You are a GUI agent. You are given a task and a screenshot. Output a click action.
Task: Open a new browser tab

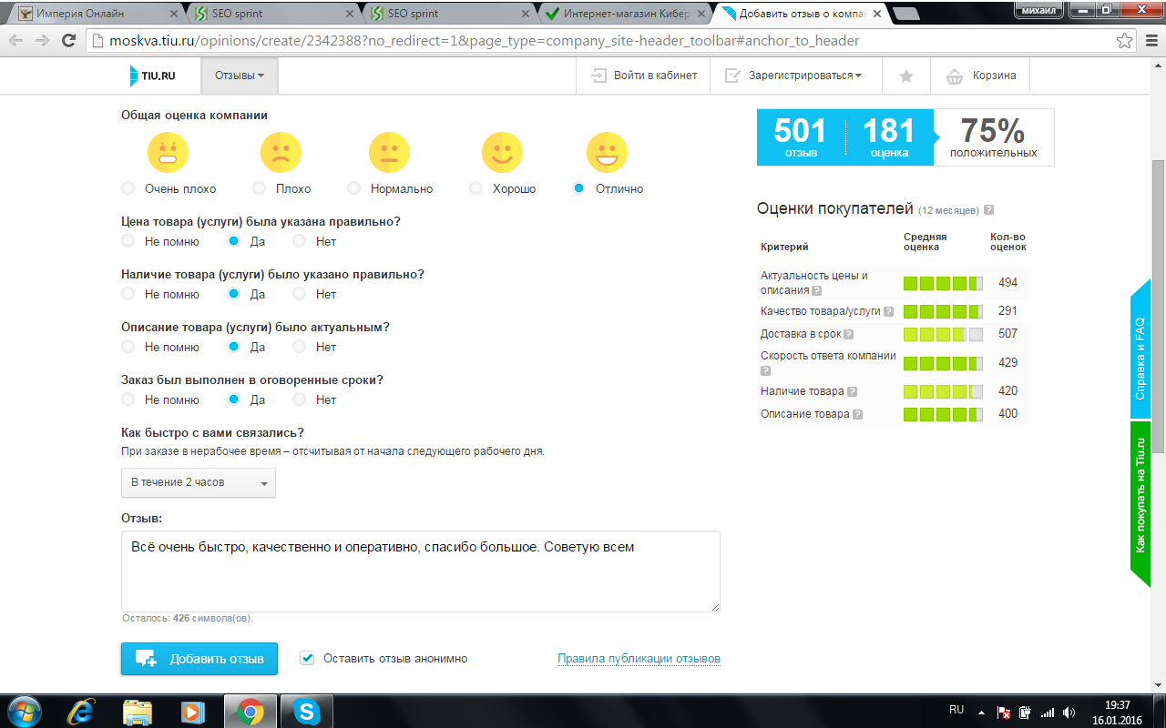(x=905, y=14)
